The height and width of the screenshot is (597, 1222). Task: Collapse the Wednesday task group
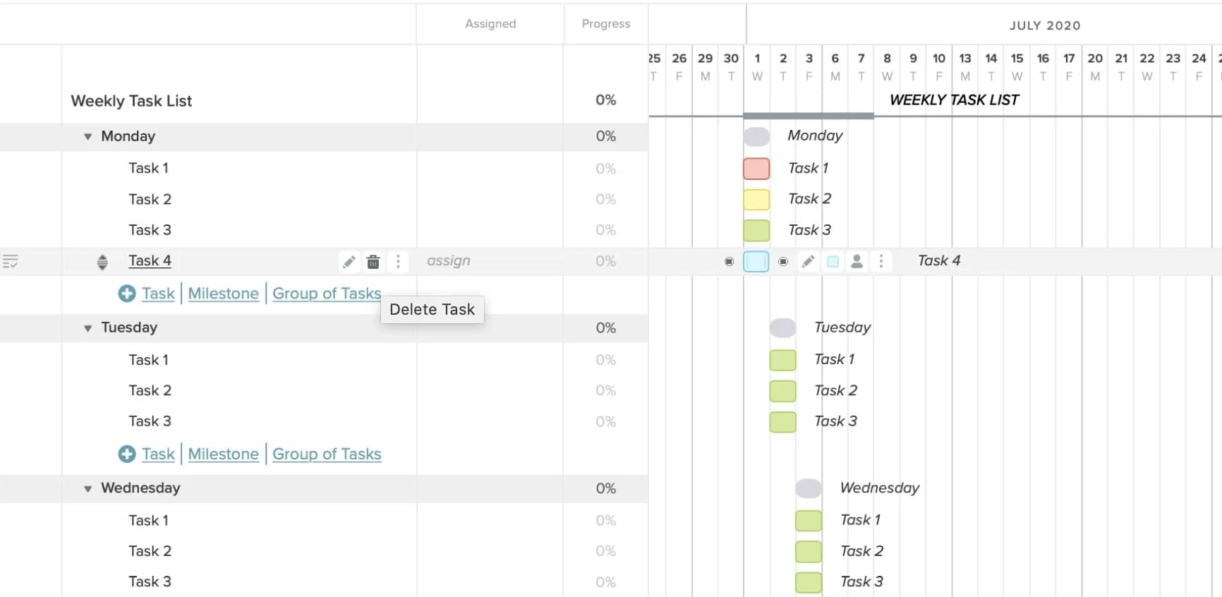point(87,488)
